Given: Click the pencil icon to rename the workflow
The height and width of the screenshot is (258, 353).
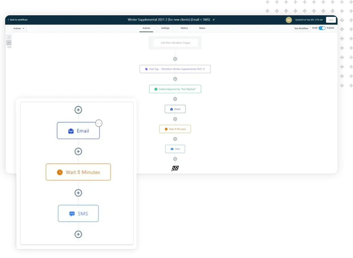Looking at the screenshot, I should [214, 20].
